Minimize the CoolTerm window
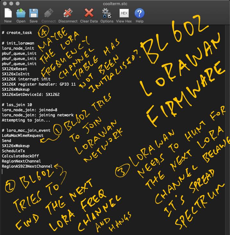230x235 pixels. [11, 3]
